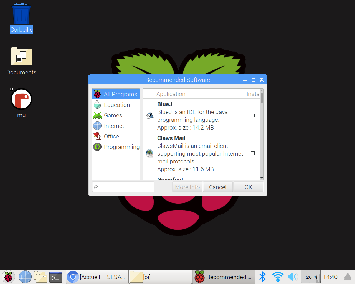Launch web browser from taskbar globe icon
The width and height of the screenshot is (355, 284).
pos(25,277)
